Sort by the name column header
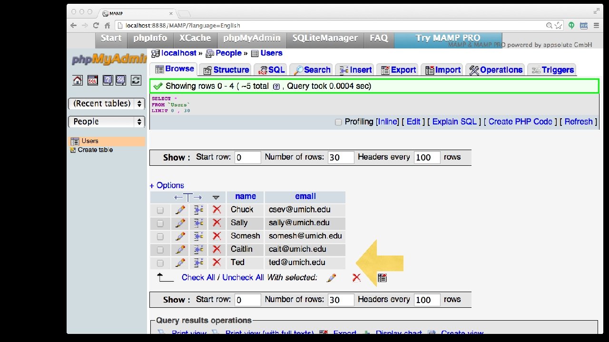Viewport: 609px width, 342px height. pos(246,196)
